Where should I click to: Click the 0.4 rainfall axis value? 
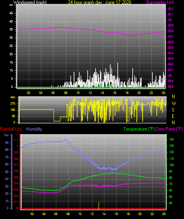point(16,183)
